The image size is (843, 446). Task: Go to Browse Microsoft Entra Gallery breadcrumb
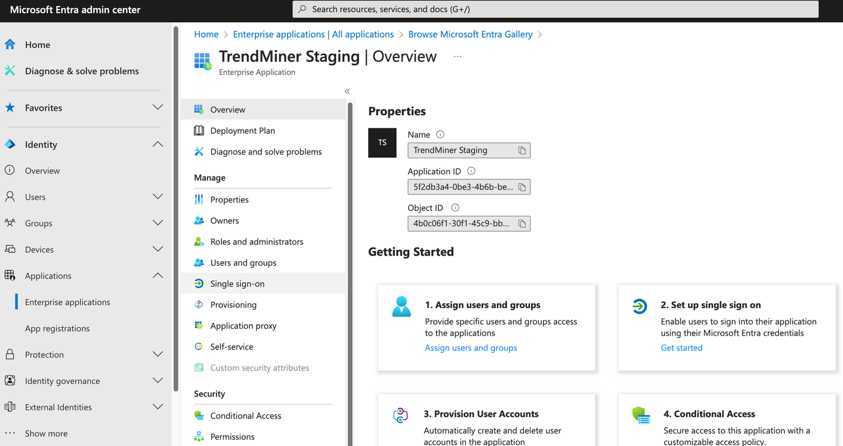pos(470,34)
